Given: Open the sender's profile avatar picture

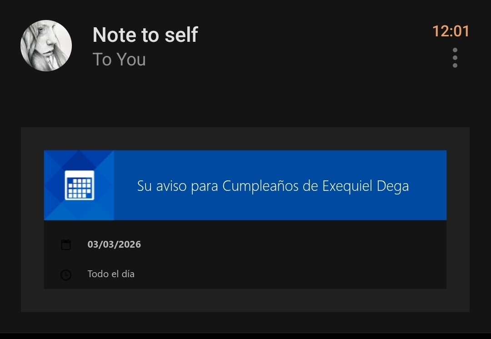Looking at the screenshot, I should [46, 45].
